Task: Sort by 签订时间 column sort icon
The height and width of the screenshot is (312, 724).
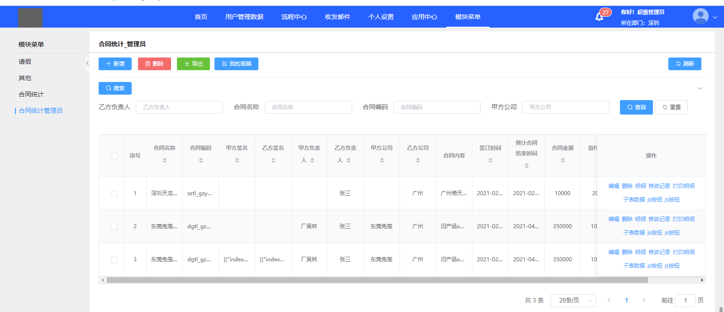Action: (491, 160)
